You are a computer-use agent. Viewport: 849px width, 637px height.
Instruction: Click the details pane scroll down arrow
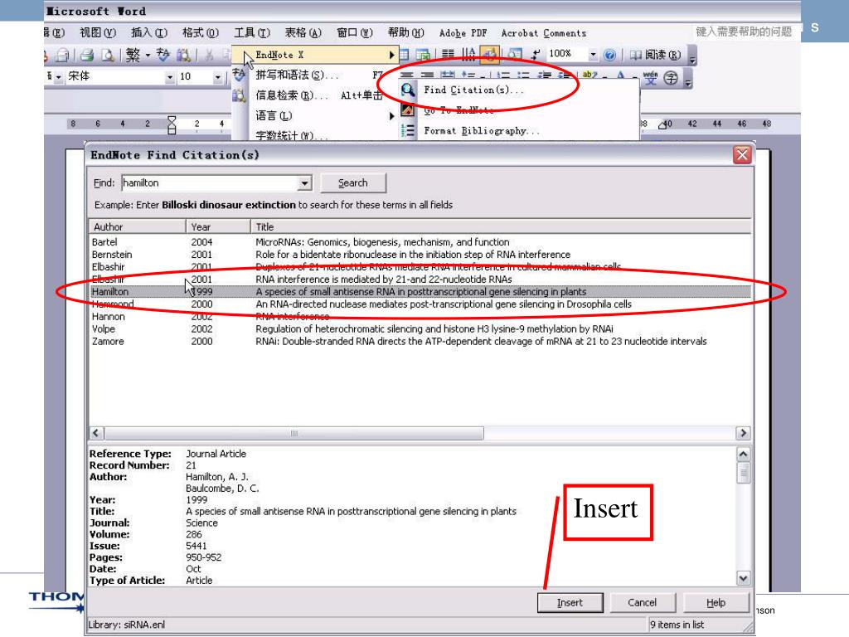pos(744,578)
